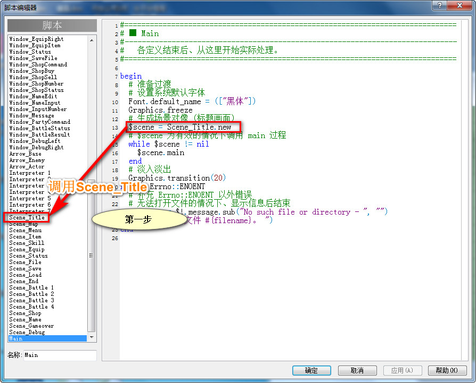Select the Main script entry
Screen dimensions: 476x383
48,338
